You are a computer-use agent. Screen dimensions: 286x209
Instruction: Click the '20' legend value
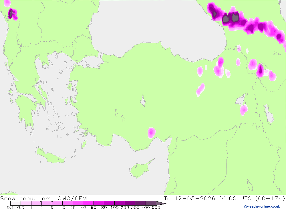[x=73, y=207]
